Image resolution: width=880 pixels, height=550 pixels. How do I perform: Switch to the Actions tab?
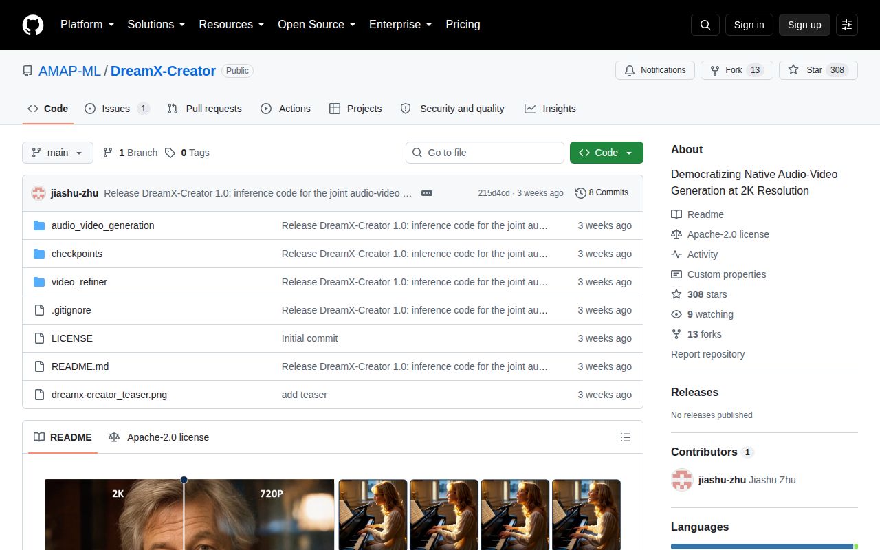286,109
